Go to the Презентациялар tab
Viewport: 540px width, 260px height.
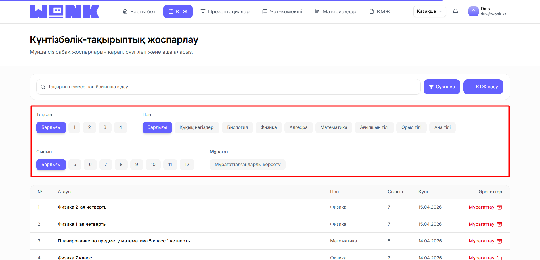(x=225, y=12)
